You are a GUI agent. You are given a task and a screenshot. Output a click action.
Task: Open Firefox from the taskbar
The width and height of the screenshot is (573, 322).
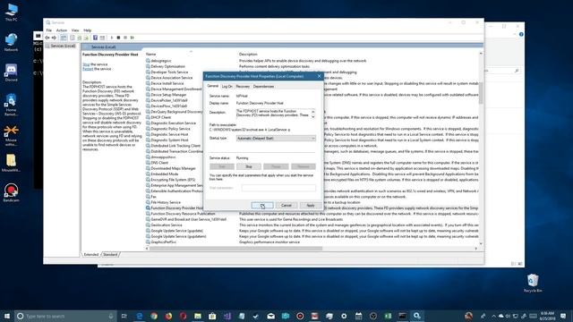(x=168, y=316)
